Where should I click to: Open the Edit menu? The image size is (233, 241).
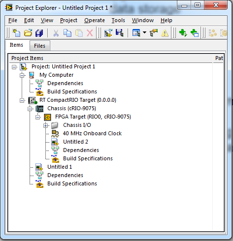[29, 20]
